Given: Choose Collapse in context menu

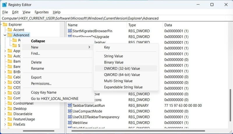Looking at the screenshot, I should click(x=57, y=41).
